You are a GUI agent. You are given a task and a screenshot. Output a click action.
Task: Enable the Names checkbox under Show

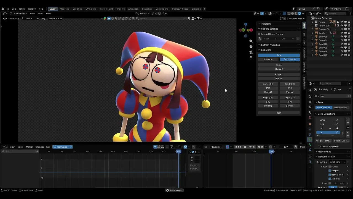coord(330,167)
